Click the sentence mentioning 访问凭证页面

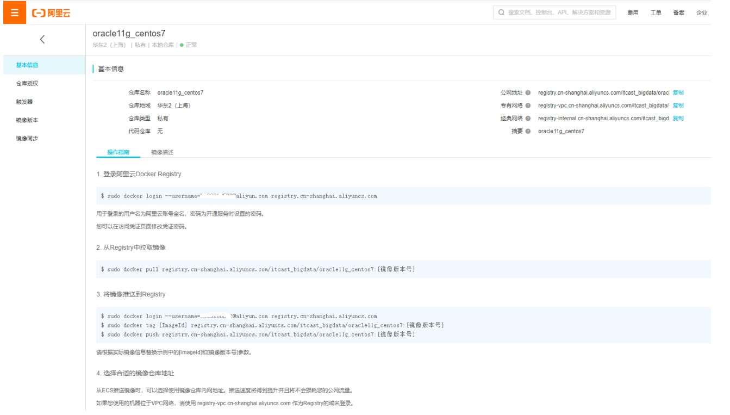pos(142,227)
